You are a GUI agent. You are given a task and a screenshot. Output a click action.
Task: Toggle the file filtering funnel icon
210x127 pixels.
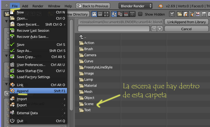tap(172, 14)
